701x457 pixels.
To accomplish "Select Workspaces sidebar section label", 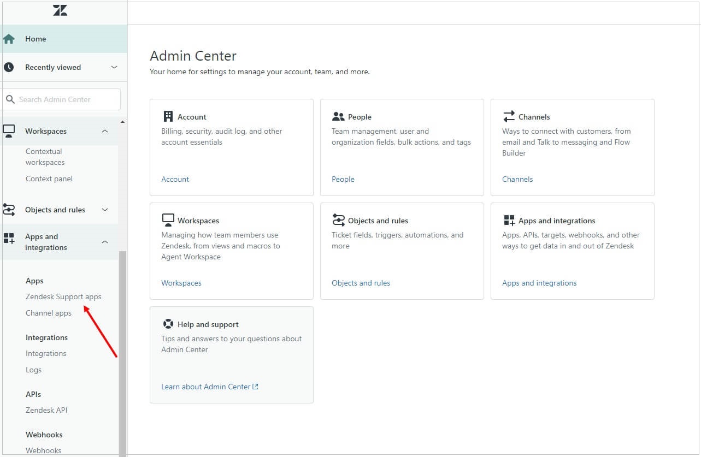I will (x=46, y=131).
